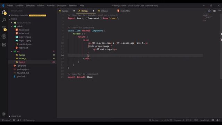Split the editor with the split icon

(x=214, y=11)
